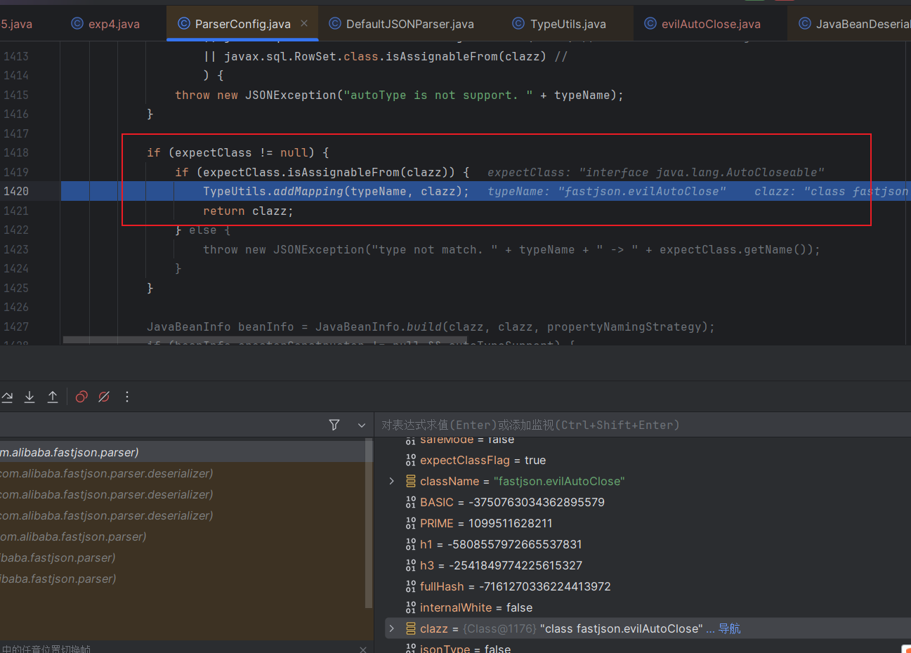Click the clazz value "class fastjson.evilAutoClose"
Viewport: 911px width, 653px height.
tap(622, 628)
